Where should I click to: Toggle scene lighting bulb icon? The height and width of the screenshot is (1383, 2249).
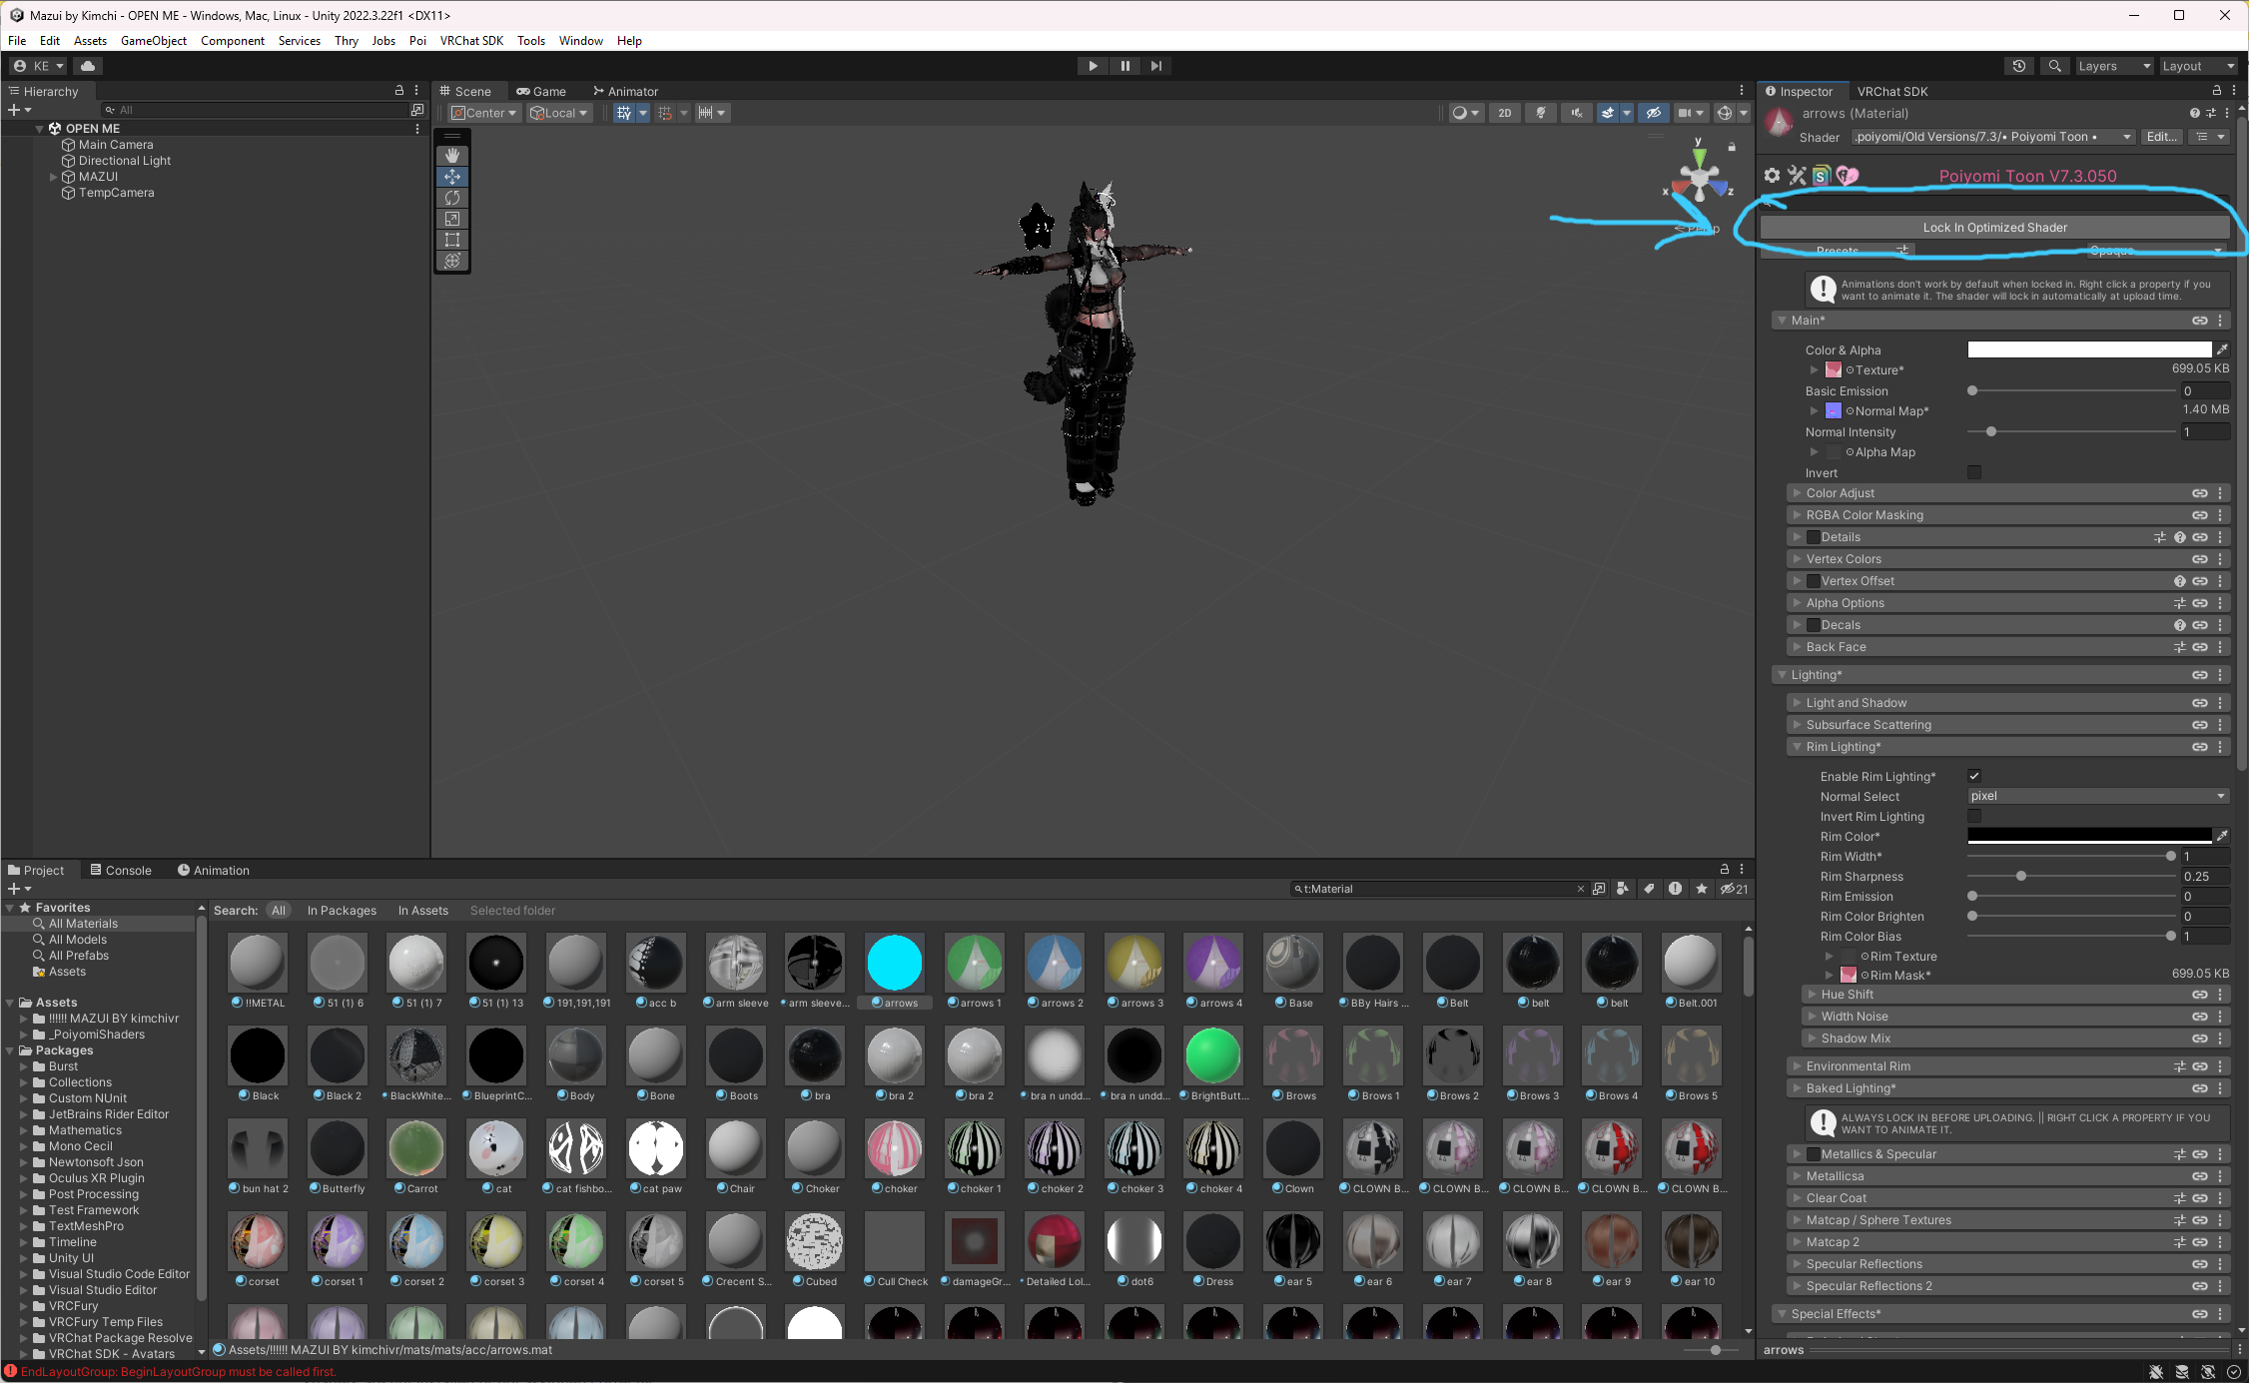(1540, 113)
